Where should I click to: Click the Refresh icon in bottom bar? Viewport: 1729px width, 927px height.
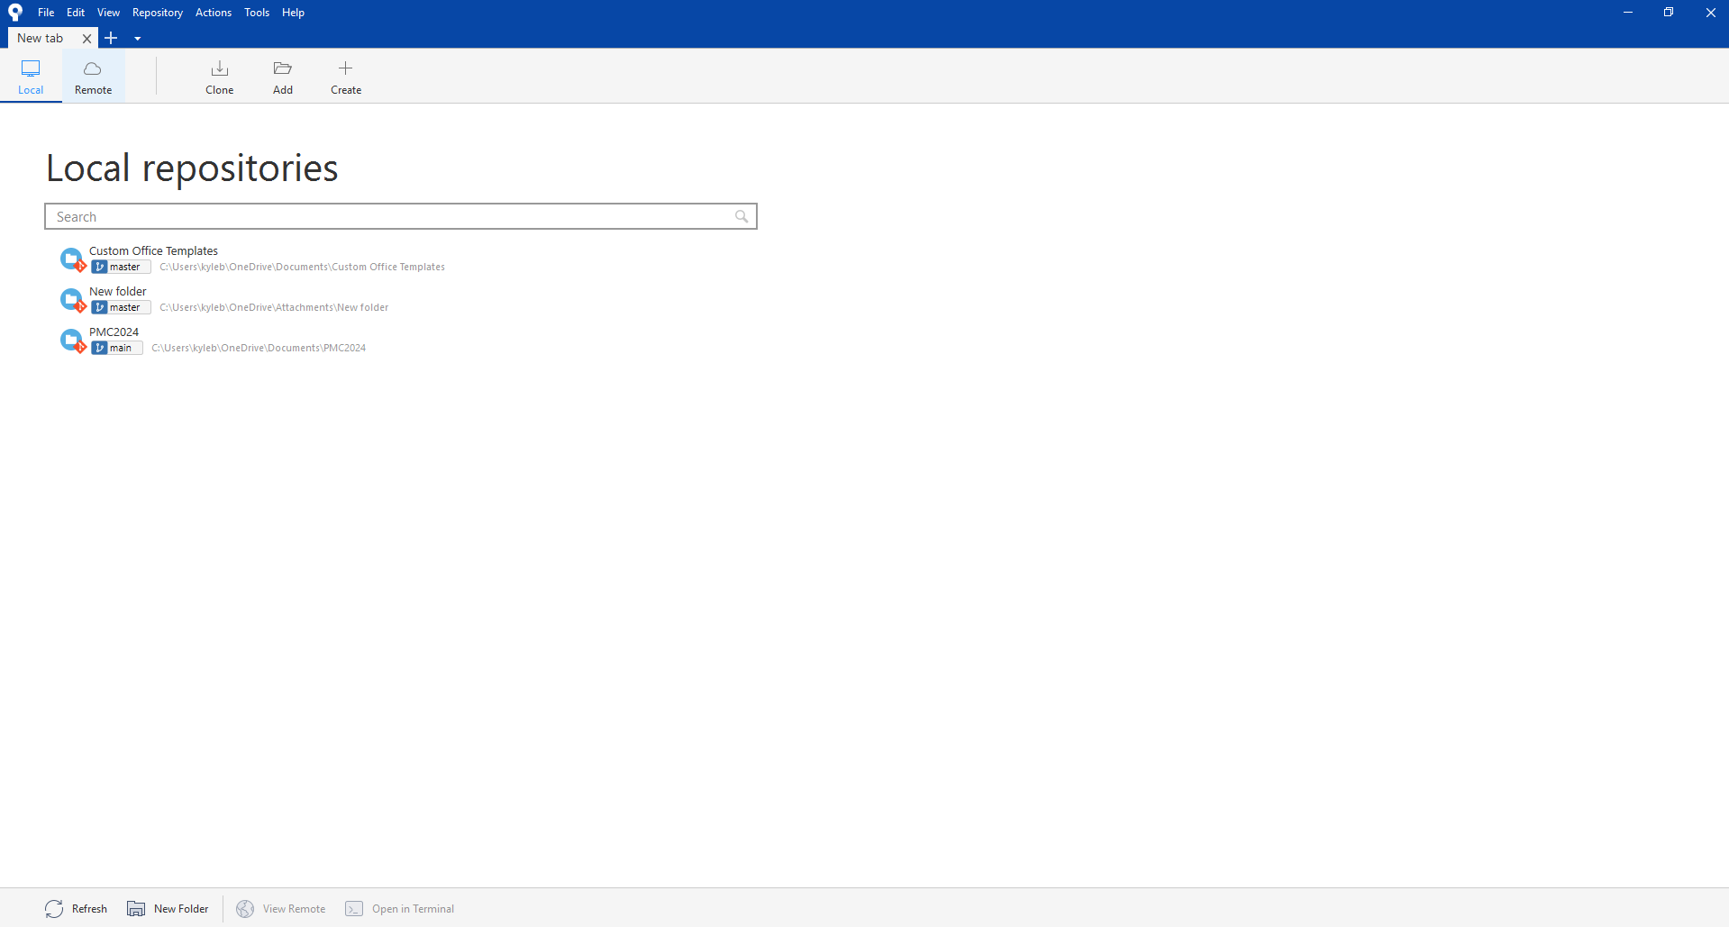(x=54, y=908)
